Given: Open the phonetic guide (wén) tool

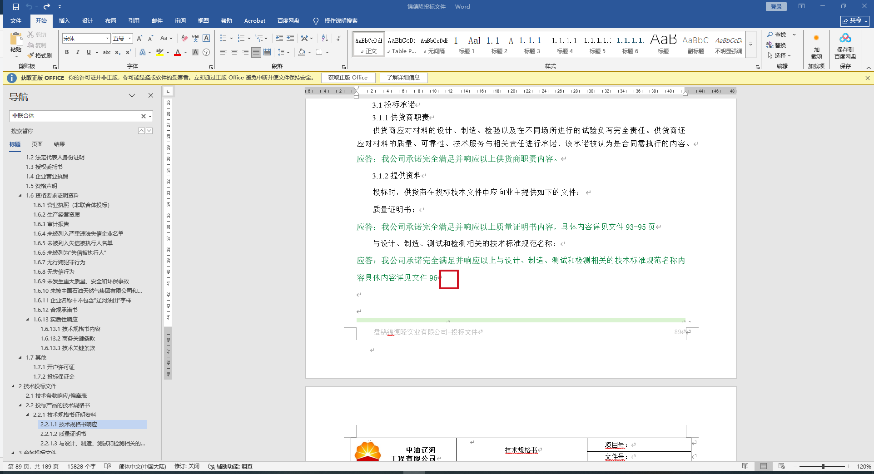Looking at the screenshot, I should pyautogui.click(x=195, y=39).
